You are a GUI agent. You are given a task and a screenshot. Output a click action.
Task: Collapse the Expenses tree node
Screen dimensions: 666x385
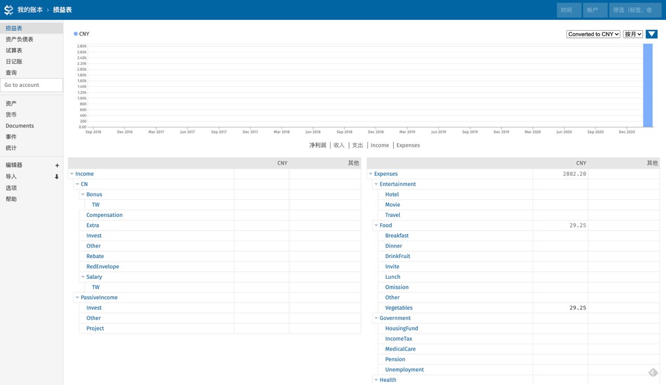pyautogui.click(x=370, y=174)
